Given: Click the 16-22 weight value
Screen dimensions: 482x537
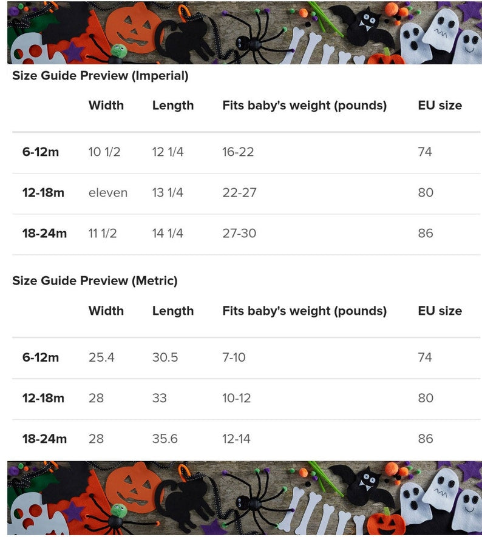Looking at the screenshot, I should coord(238,152).
